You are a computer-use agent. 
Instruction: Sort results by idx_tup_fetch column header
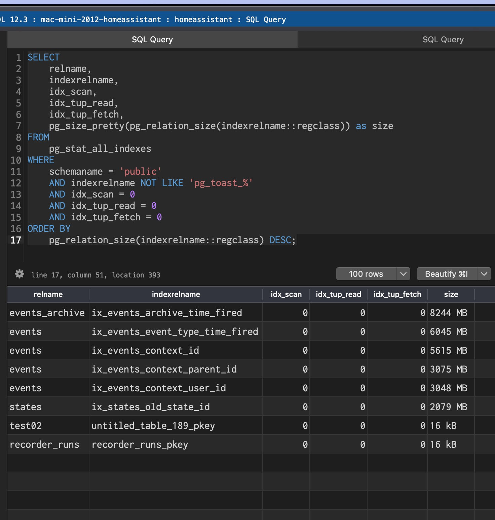coord(397,295)
